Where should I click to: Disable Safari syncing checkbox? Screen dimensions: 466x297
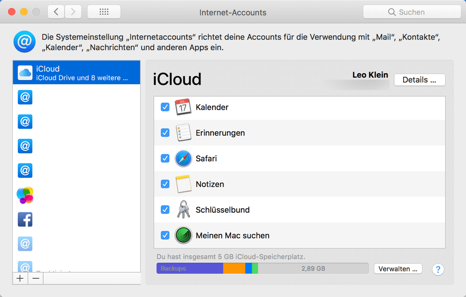pyautogui.click(x=165, y=158)
